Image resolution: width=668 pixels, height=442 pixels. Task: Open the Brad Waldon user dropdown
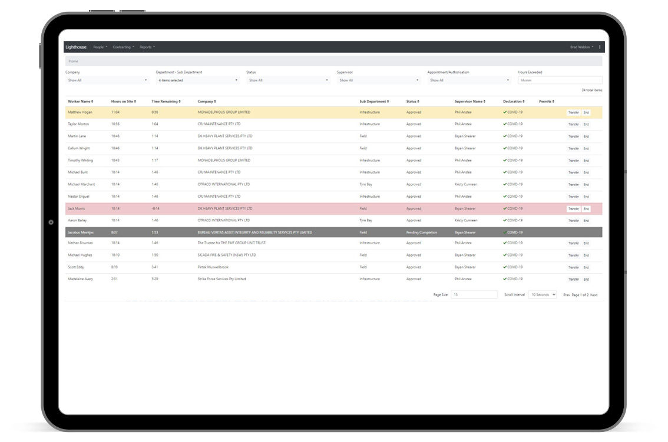pyautogui.click(x=581, y=47)
